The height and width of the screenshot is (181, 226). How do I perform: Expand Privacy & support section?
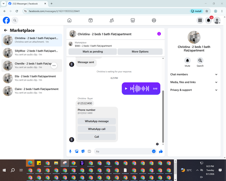[x=194, y=90]
